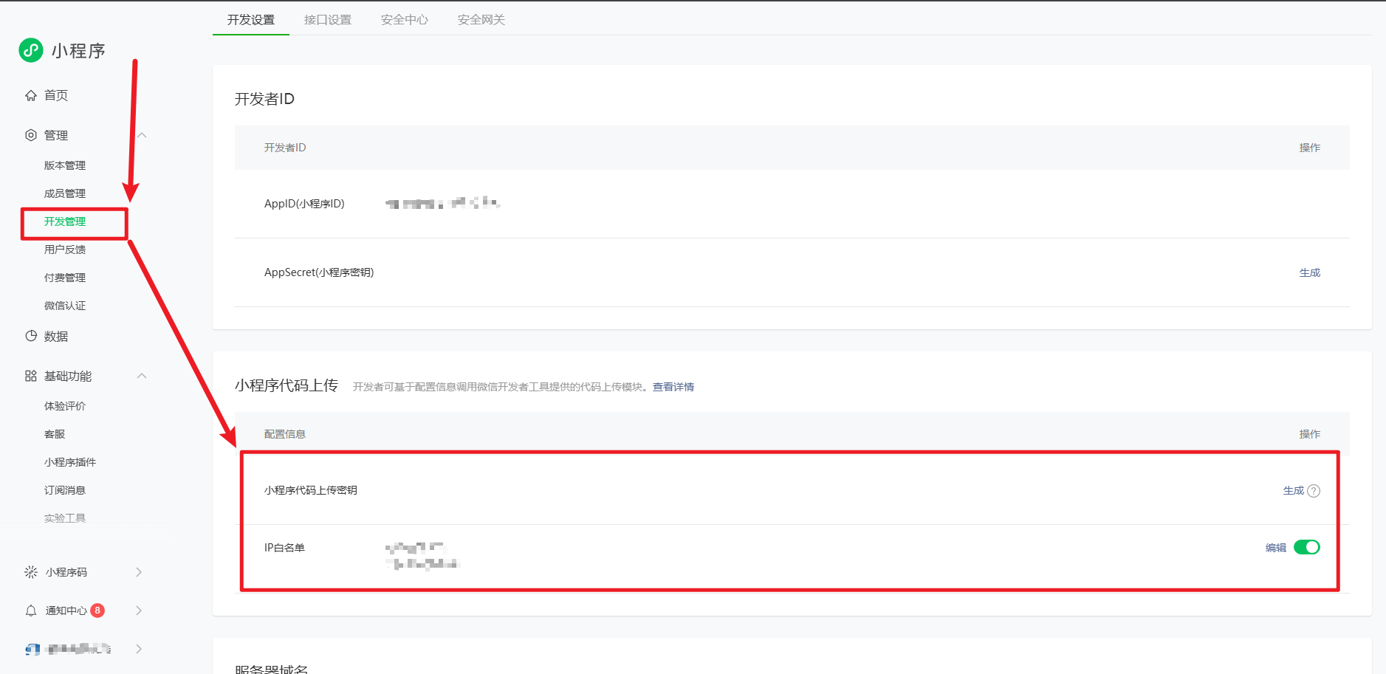Open 数据 in the sidebar

point(56,337)
